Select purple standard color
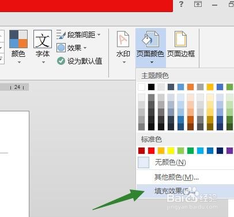Image resolution: width=234 pixels, height=217 pixels. pos(230,150)
